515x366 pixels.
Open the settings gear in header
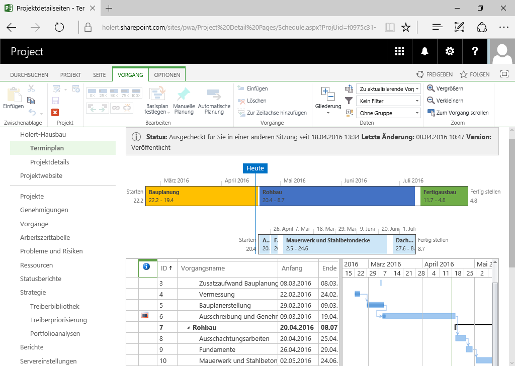(450, 51)
